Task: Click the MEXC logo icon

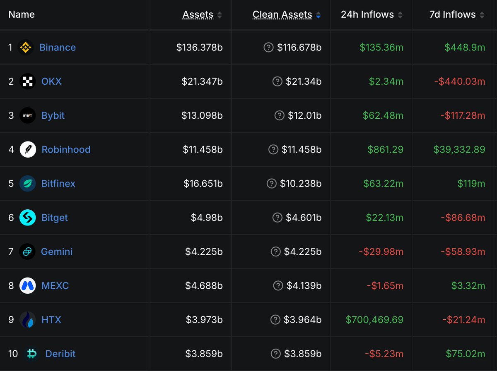Action: coord(28,285)
